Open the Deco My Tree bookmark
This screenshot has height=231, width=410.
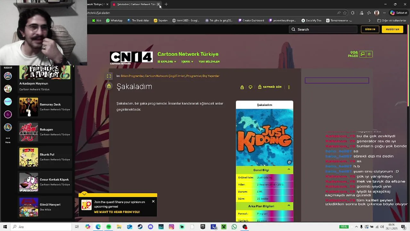pyautogui.click(x=311, y=21)
